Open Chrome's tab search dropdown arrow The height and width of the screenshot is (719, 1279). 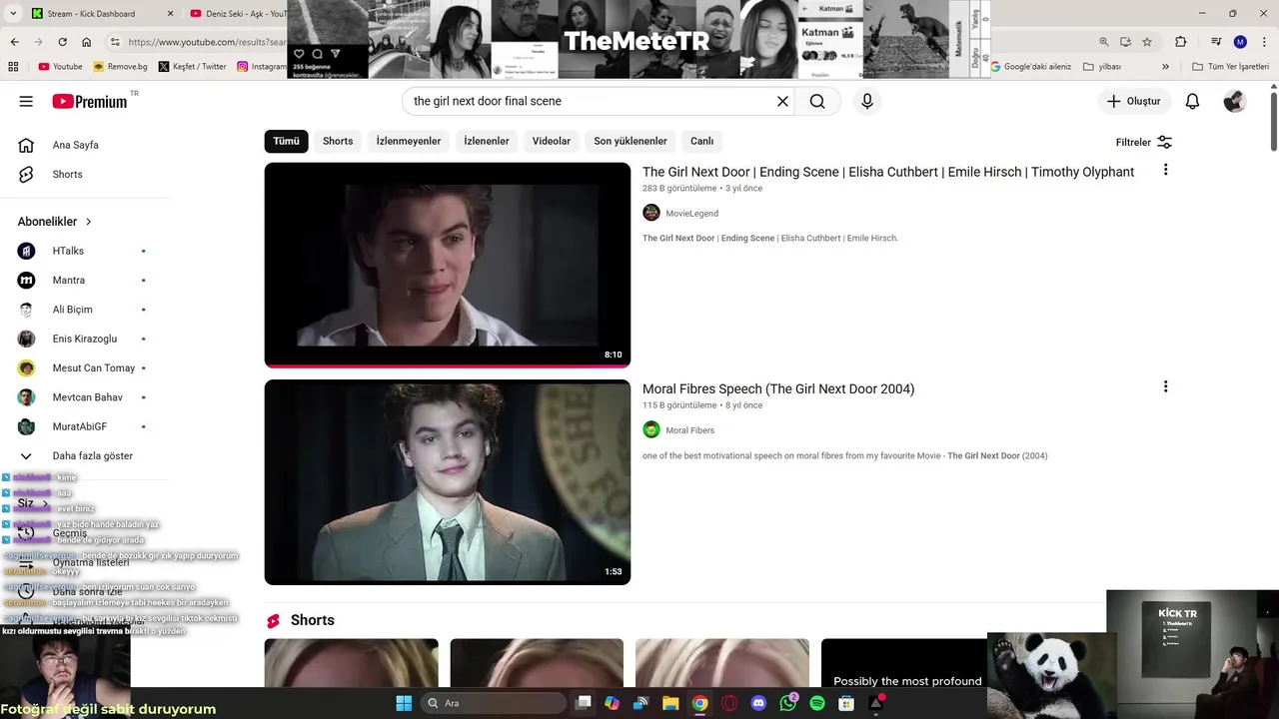12,13
